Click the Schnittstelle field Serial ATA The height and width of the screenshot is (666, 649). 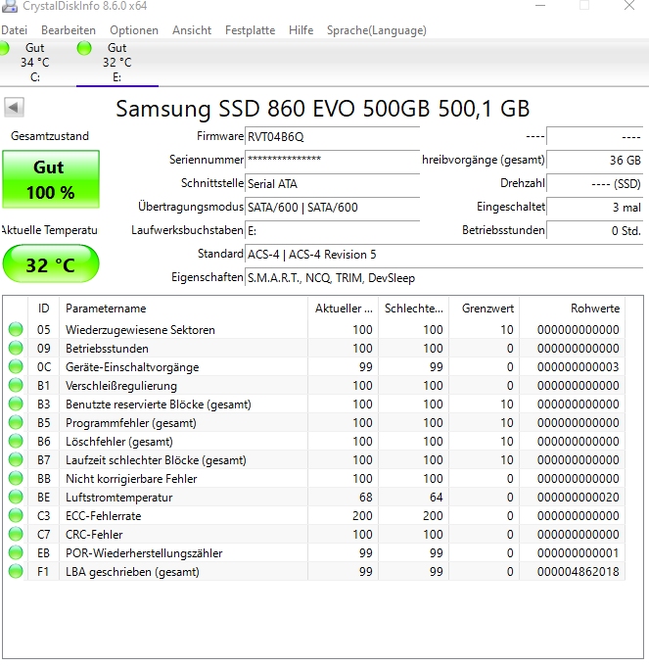click(333, 184)
